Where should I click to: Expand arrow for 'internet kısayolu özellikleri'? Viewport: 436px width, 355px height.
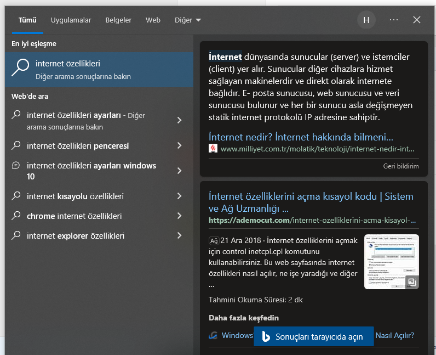pos(179,196)
